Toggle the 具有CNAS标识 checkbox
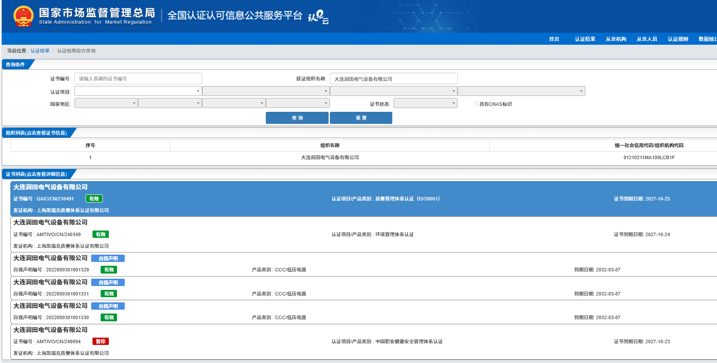Image resolution: width=717 pixels, height=363 pixels. click(477, 104)
